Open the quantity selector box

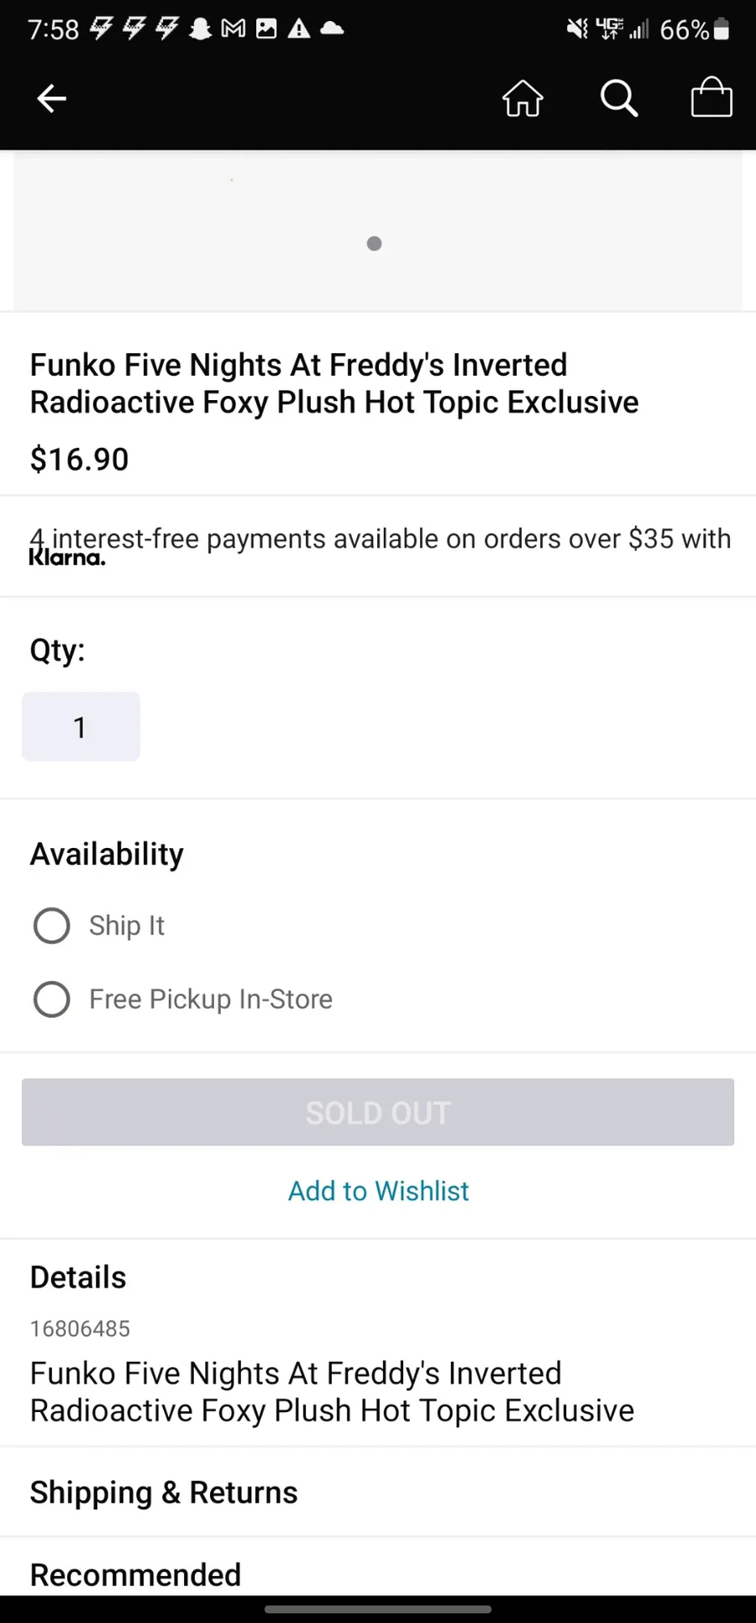pyautogui.click(x=81, y=727)
